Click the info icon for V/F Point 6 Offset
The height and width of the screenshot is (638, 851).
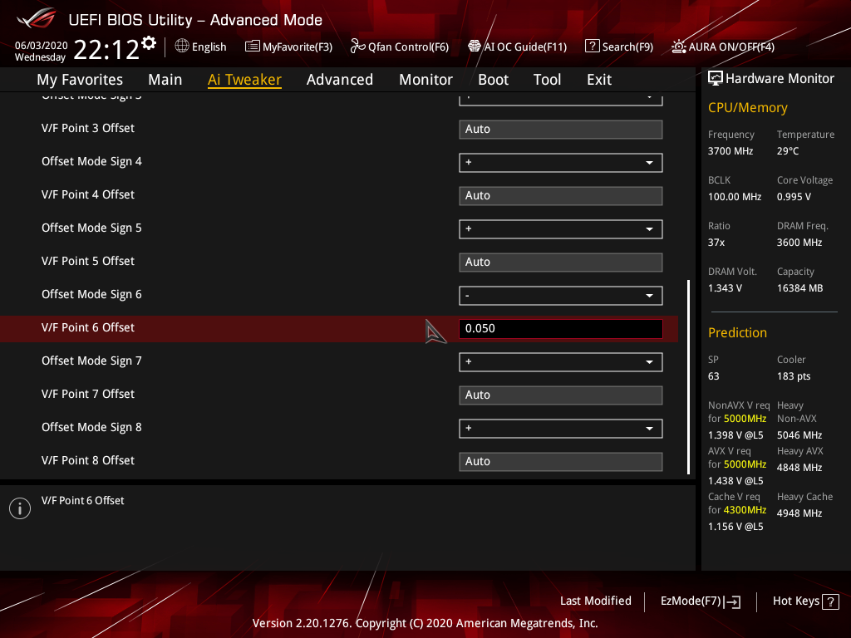point(19,508)
